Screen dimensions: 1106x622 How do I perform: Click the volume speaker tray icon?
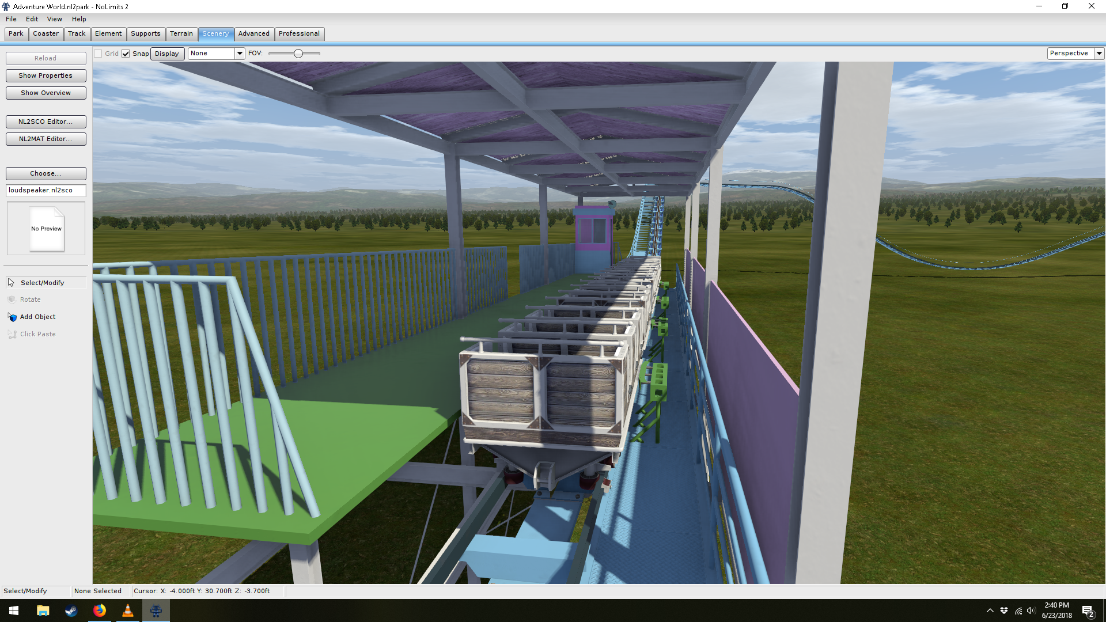coord(1031,610)
